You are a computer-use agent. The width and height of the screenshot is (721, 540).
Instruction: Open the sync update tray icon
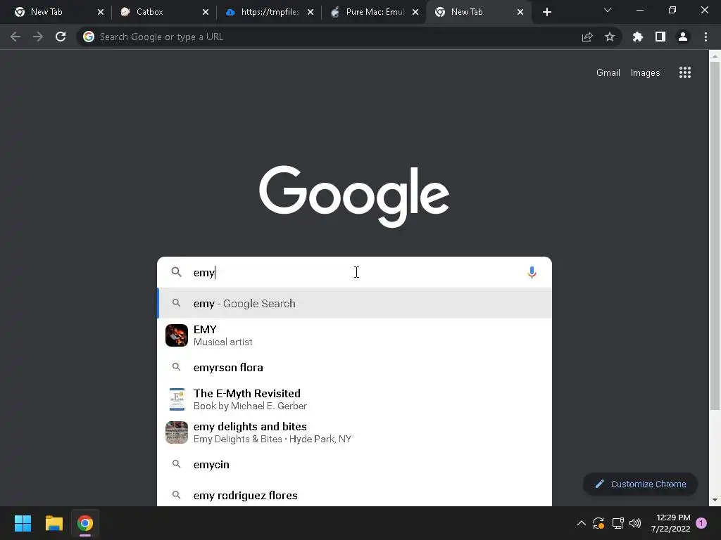[x=598, y=523]
